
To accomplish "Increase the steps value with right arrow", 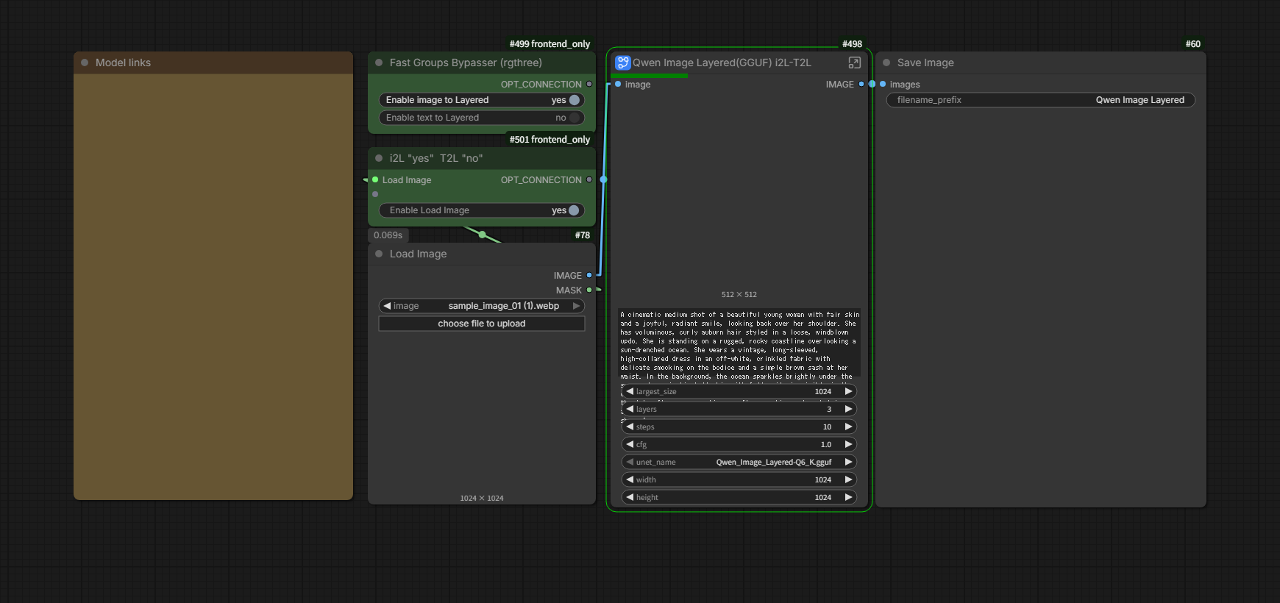I will pos(848,427).
